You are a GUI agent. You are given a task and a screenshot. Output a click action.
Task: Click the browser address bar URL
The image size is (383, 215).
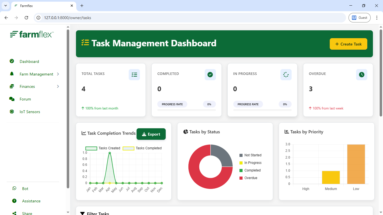click(x=68, y=18)
